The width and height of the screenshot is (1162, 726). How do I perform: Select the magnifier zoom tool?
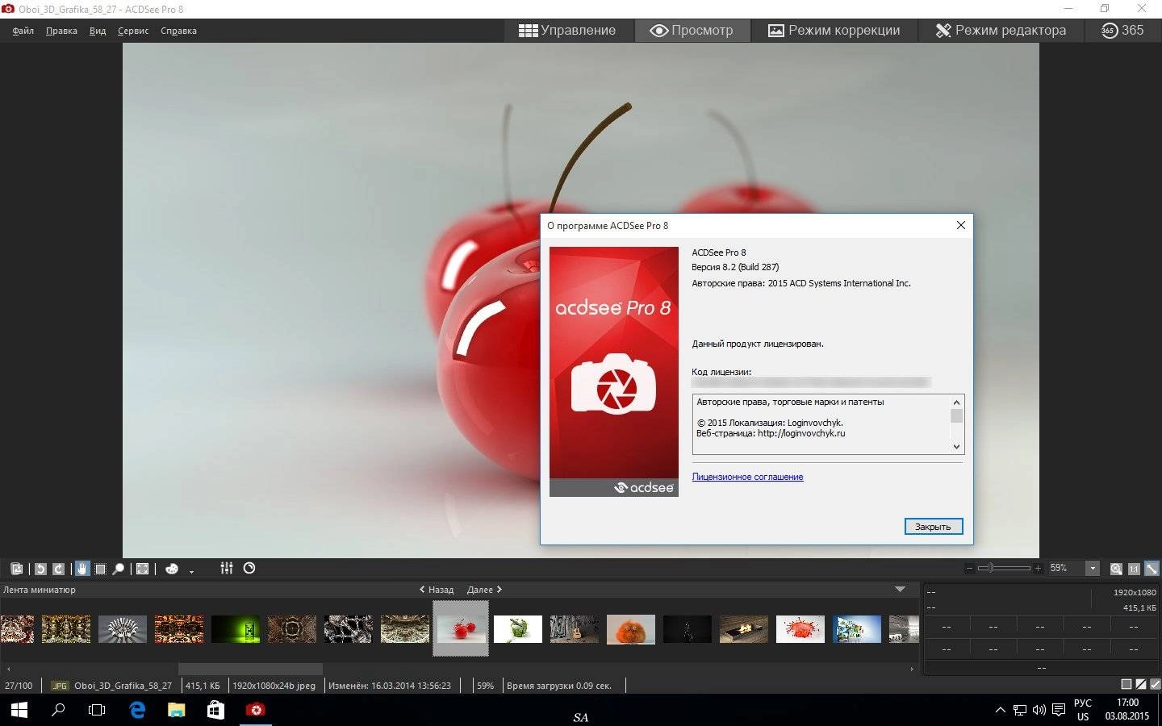(x=119, y=569)
